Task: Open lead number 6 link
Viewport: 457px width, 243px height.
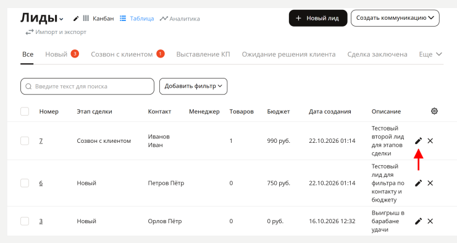Action: (41, 183)
